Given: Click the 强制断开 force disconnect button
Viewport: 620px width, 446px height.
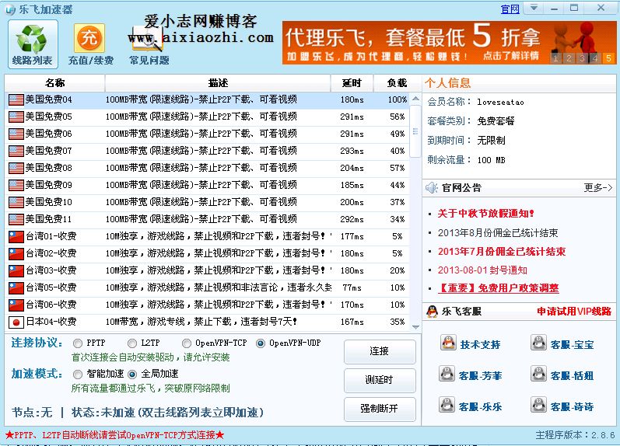Looking at the screenshot, I should click(x=380, y=409).
